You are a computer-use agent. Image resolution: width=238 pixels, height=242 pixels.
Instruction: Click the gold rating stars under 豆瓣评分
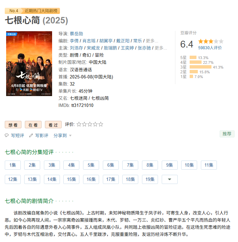click(x=211, y=41)
